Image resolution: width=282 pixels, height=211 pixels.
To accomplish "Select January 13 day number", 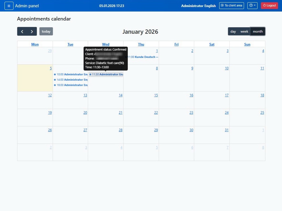I will (x=85, y=95).
